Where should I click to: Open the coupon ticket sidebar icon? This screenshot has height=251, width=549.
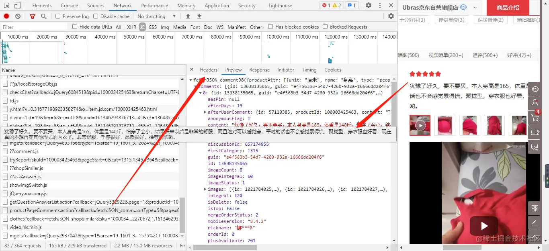tap(535, 132)
